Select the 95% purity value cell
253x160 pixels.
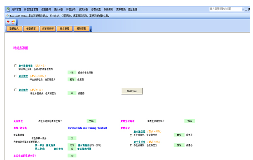tap(72, 79)
